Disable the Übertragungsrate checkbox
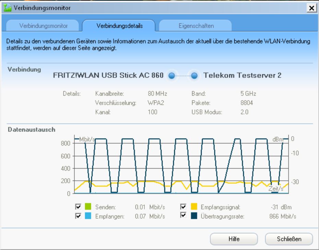This screenshot has height=250, width=319. (x=183, y=215)
